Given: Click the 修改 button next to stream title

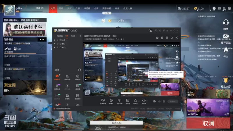Looking at the screenshot, I should 114,36.
